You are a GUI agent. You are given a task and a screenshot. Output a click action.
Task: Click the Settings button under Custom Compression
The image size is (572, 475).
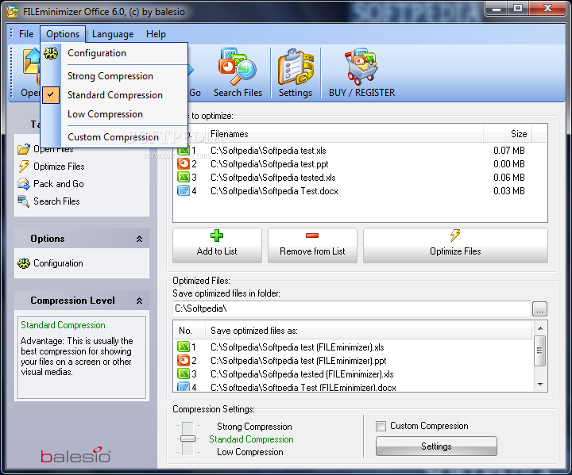point(436,446)
